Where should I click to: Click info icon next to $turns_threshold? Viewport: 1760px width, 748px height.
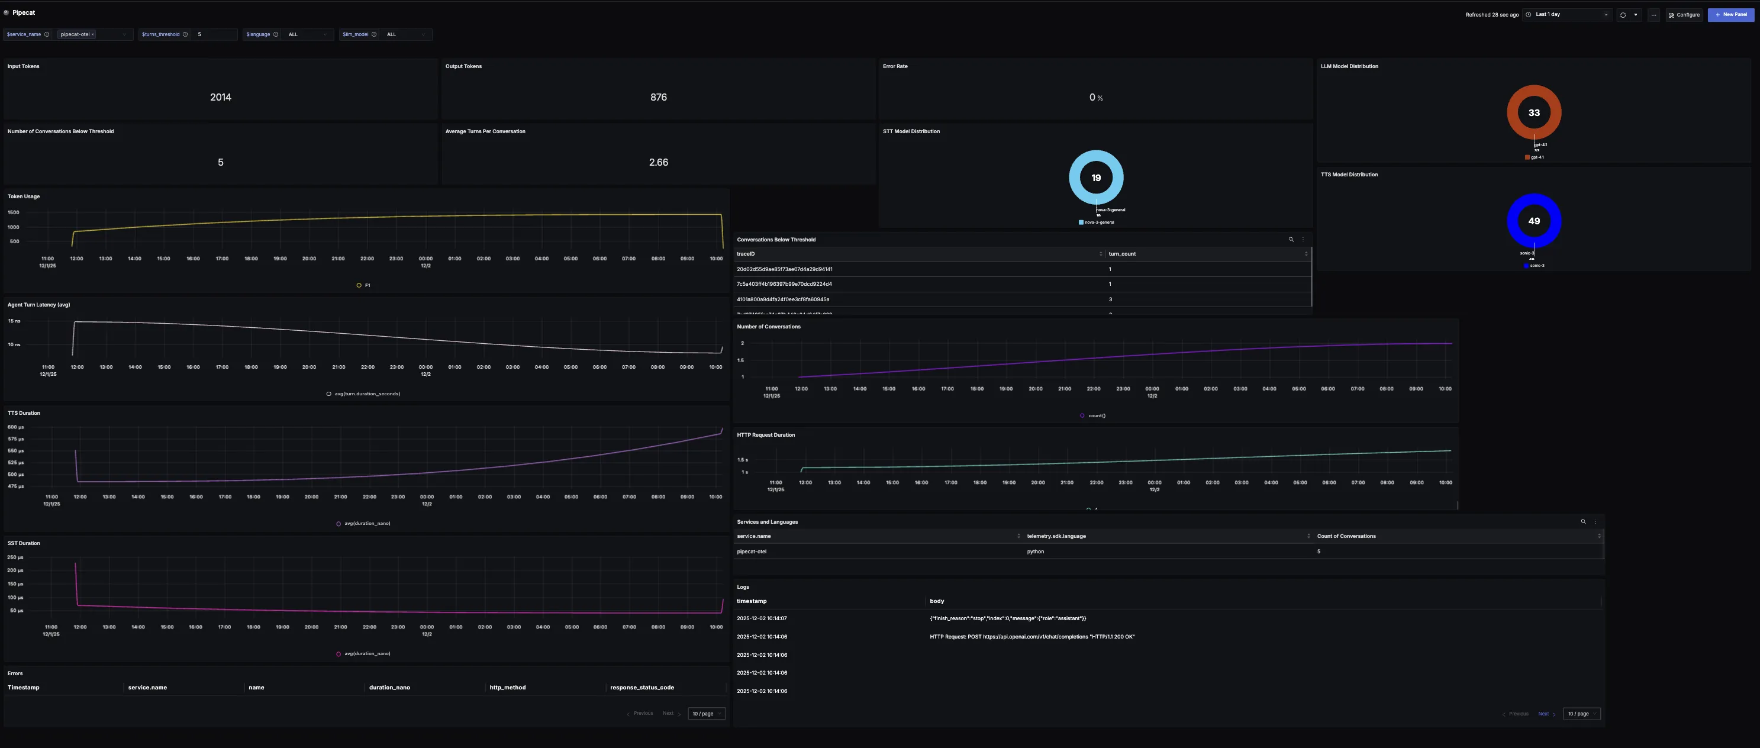(x=185, y=34)
